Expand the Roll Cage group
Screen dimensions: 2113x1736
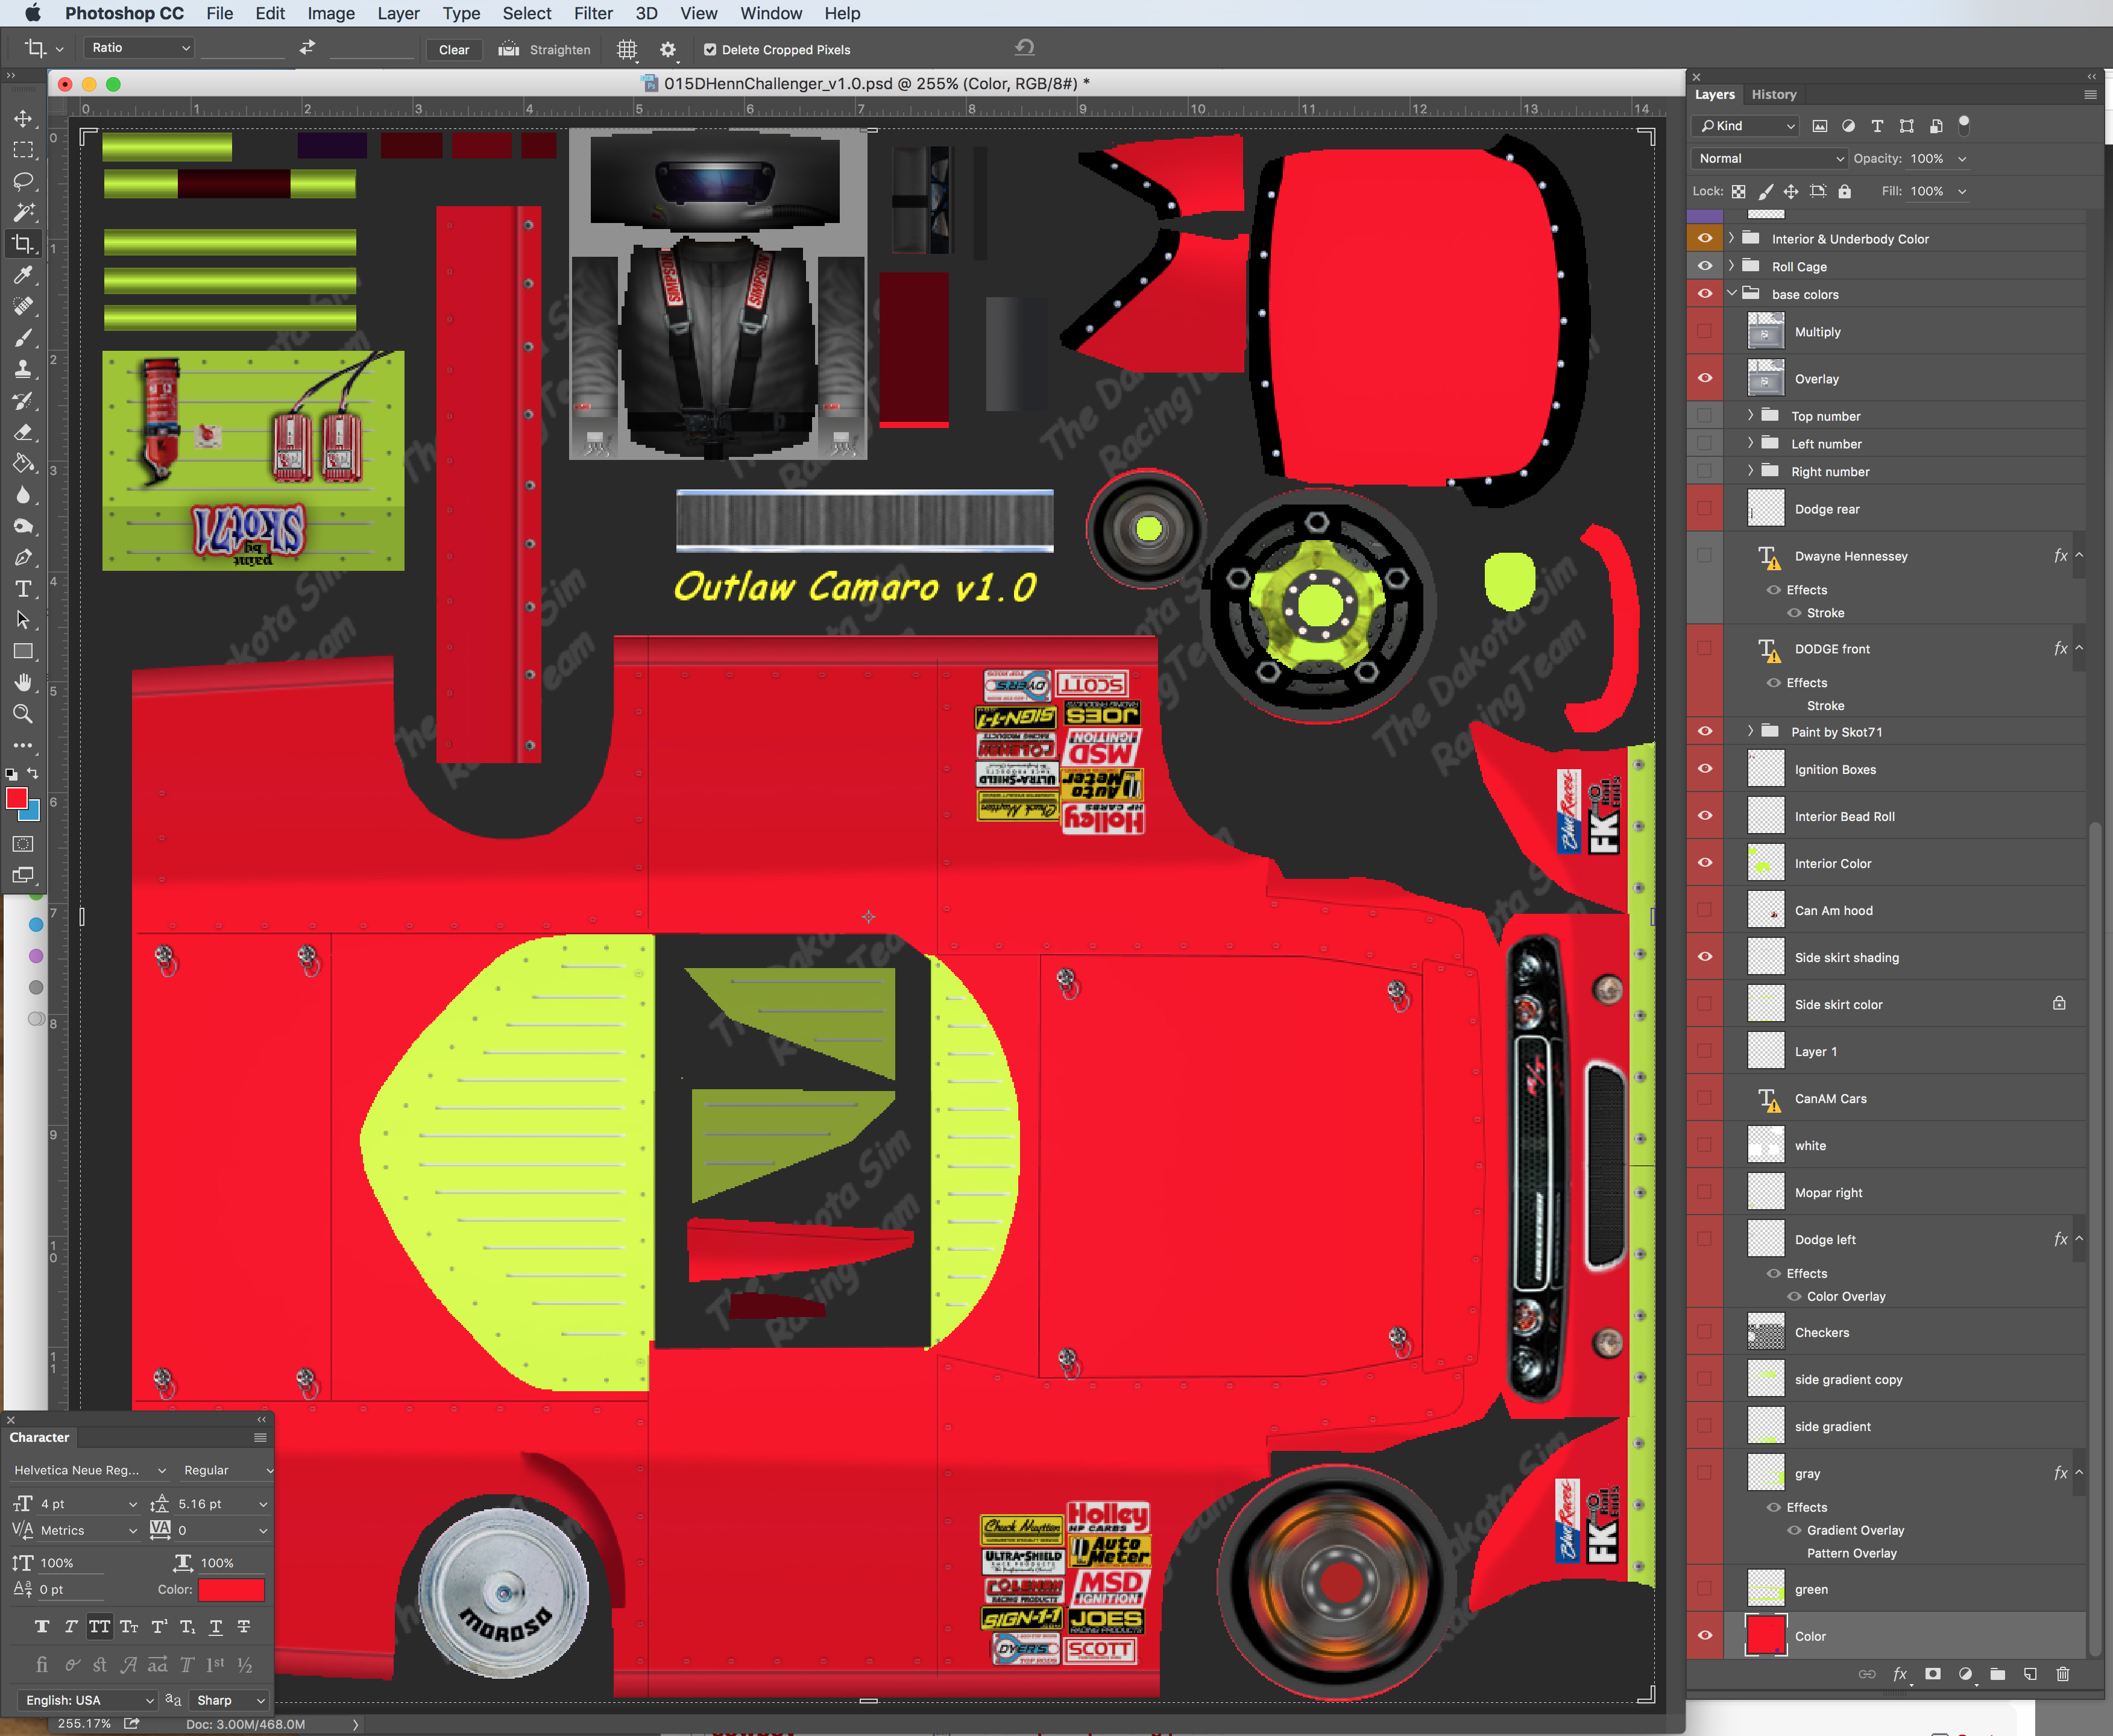point(1731,266)
